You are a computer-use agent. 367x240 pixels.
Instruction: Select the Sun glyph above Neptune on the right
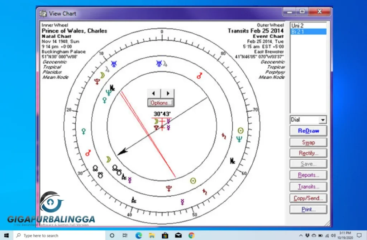(x=241, y=131)
